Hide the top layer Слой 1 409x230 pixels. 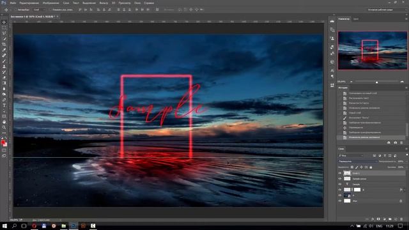tap(340, 173)
